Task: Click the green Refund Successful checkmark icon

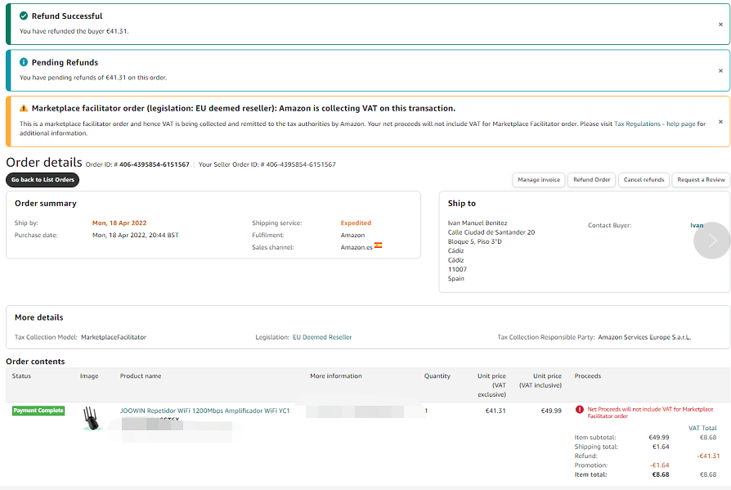Action: point(24,16)
